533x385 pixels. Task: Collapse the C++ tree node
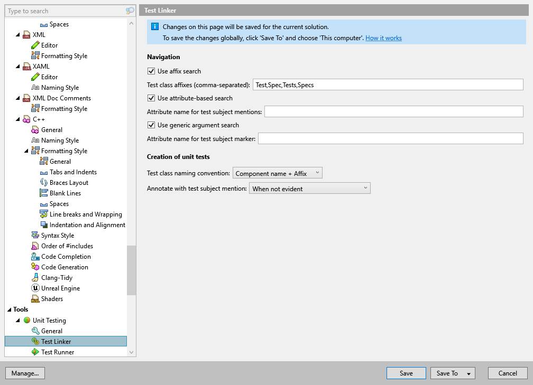click(17, 119)
